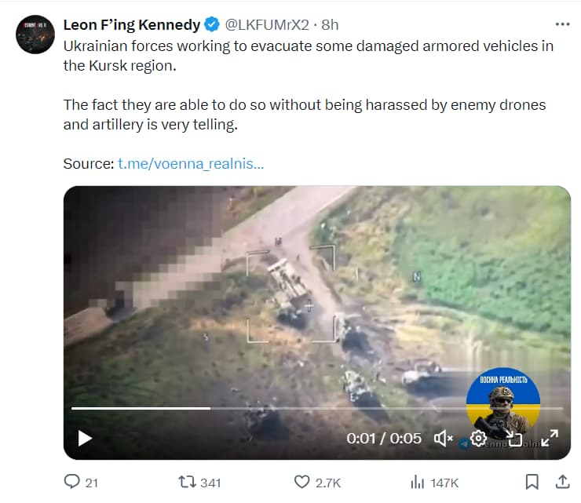Open the t.me/voenna_realnis source link
The height and width of the screenshot is (503, 581).
click(191, 164)
